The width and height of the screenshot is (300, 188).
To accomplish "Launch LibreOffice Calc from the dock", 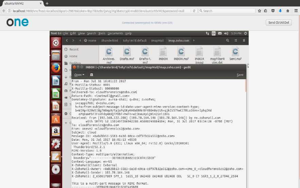I will click(56, 93).
